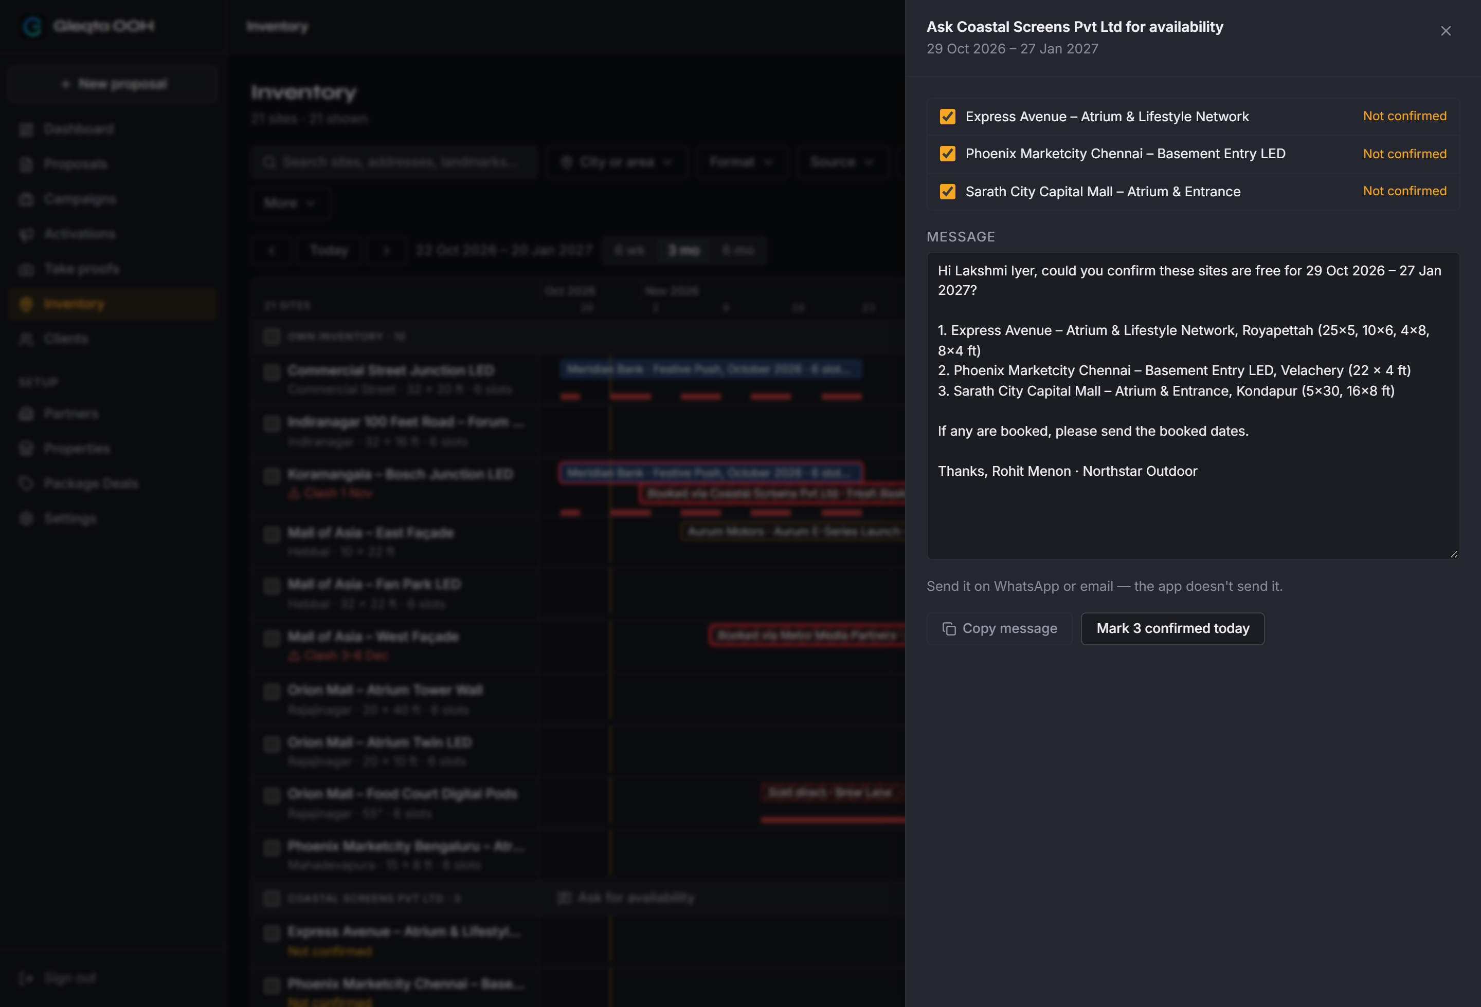The width and height of the screenshot is (1481, 1007).
Task: Click the 'Send it on WhatsApp or email' hint
Action: 1105,586
